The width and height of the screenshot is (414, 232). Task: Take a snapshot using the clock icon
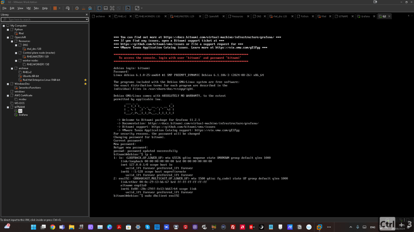click(77, 8)
